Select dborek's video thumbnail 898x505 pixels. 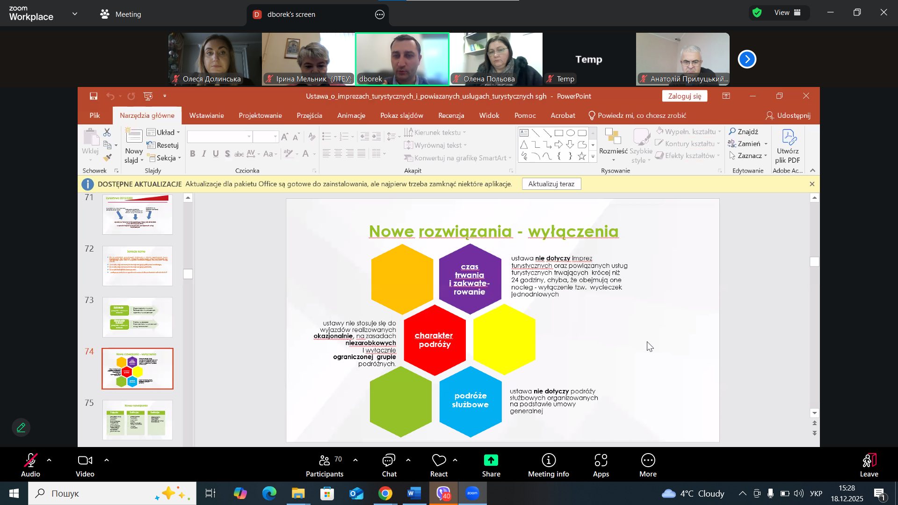[402, 59]
